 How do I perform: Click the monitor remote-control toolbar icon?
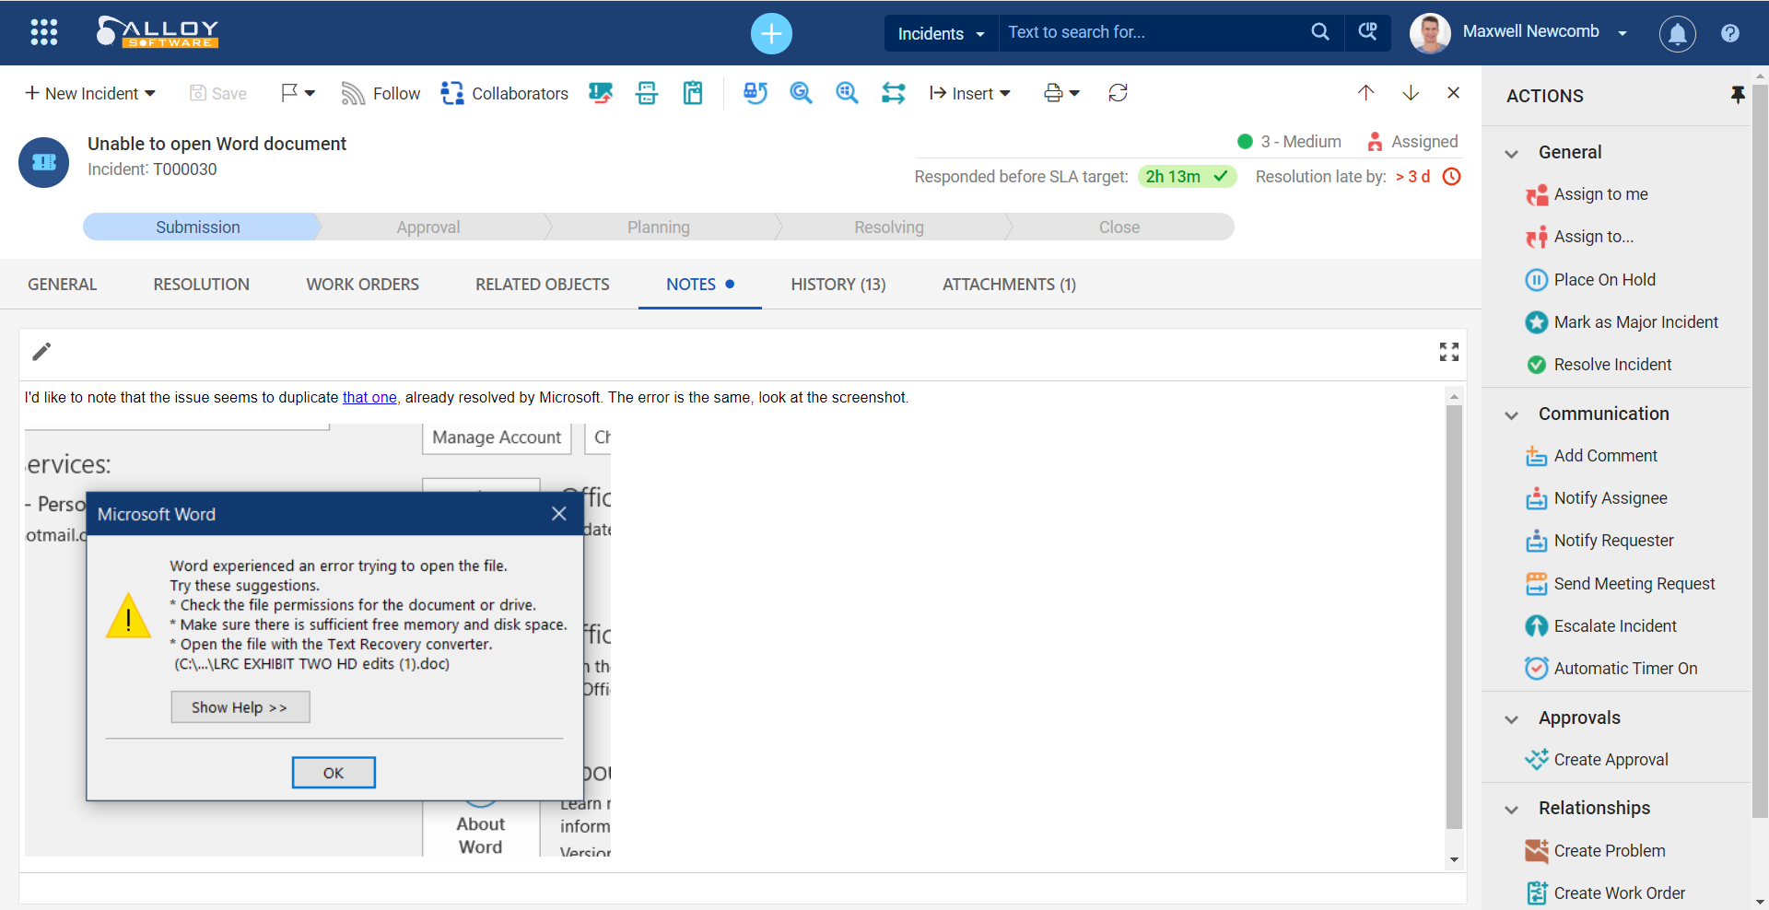coord(601,93)
